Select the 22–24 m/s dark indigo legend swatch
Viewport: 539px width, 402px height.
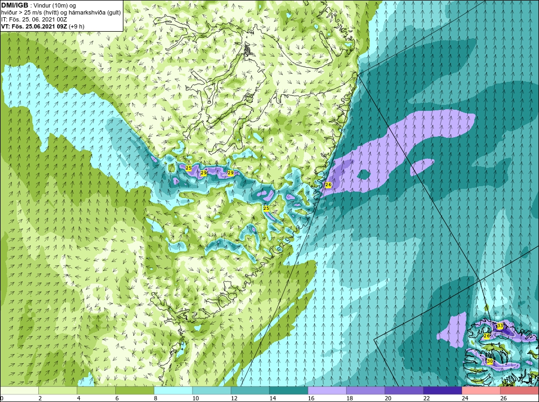click(x=443, y=390)
